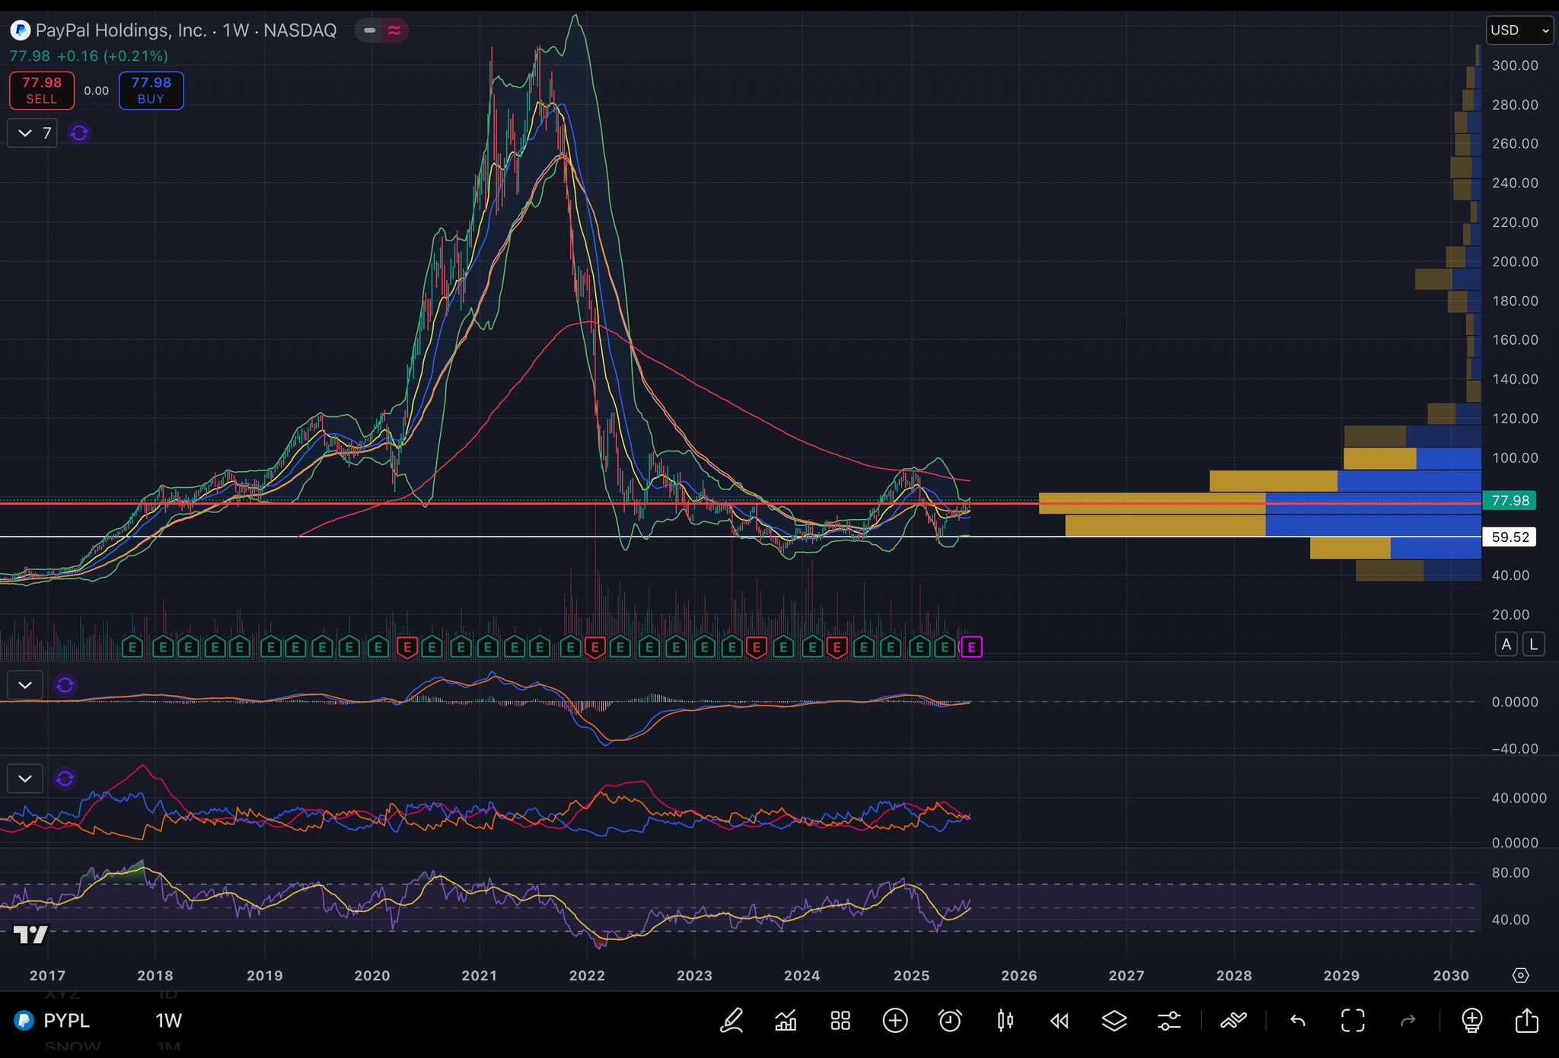Open the 1W timeframe selector
The width and height of the screenshot is (1559, 1058).
(x=168, y=1021)
